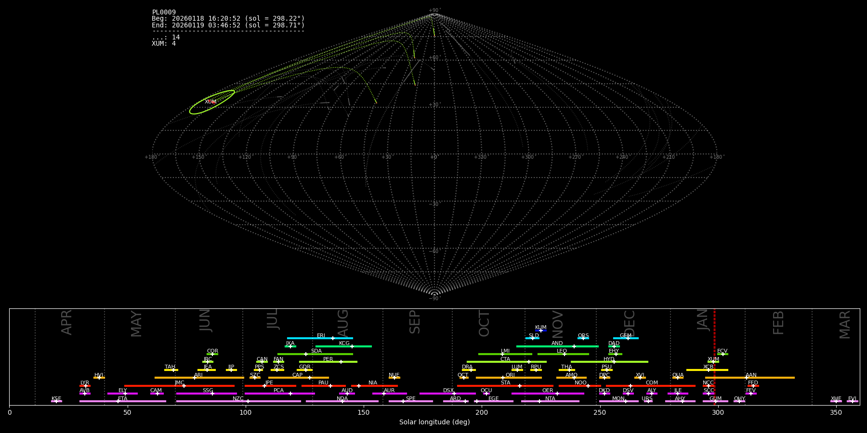Click the DEC month label
This screenshot has width=867, height=433.
(630, 322)
